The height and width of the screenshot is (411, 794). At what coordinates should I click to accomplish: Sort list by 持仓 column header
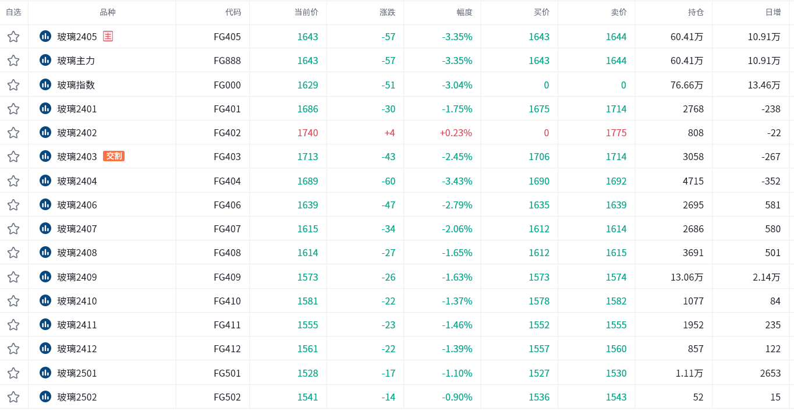tap(696, 12)
